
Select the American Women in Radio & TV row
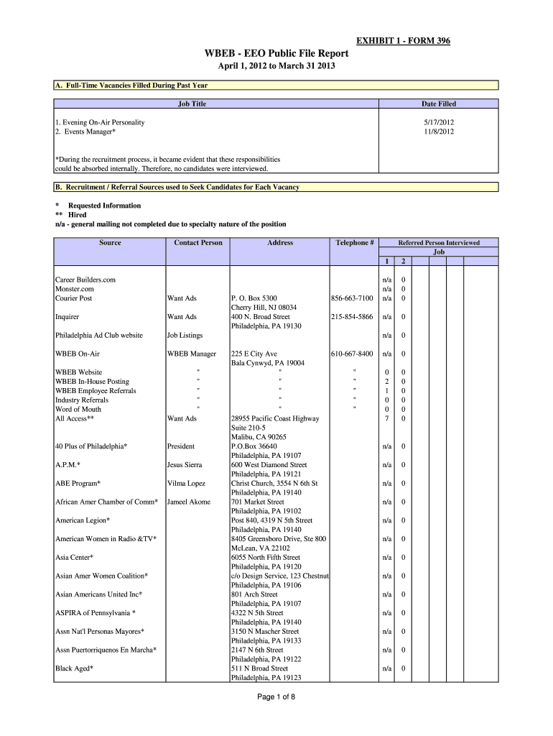tap(106, 539)
